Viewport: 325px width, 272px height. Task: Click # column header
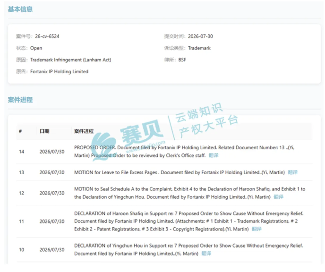(20, 131)
